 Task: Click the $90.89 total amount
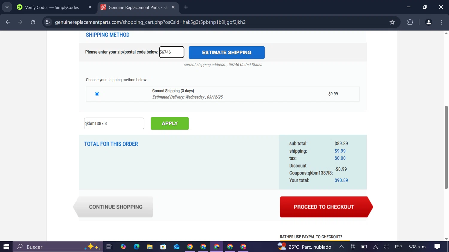pyautogui.click(x=341, y=180)
